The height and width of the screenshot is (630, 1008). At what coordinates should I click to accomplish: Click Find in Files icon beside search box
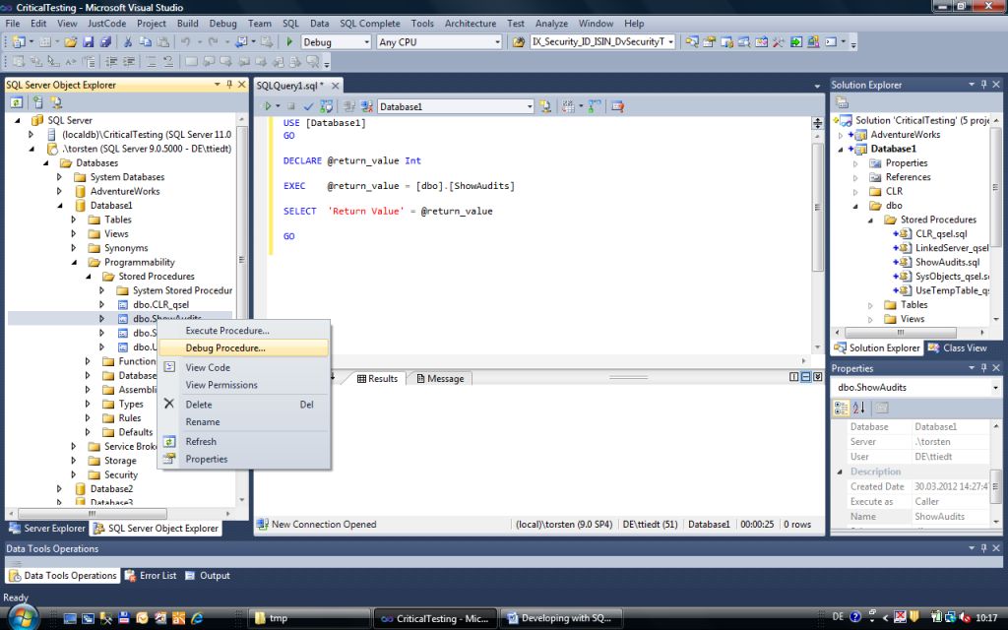click(518, 41)
